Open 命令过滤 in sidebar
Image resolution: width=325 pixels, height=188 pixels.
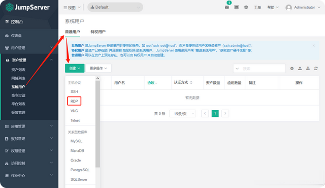[x=18, y=96]
